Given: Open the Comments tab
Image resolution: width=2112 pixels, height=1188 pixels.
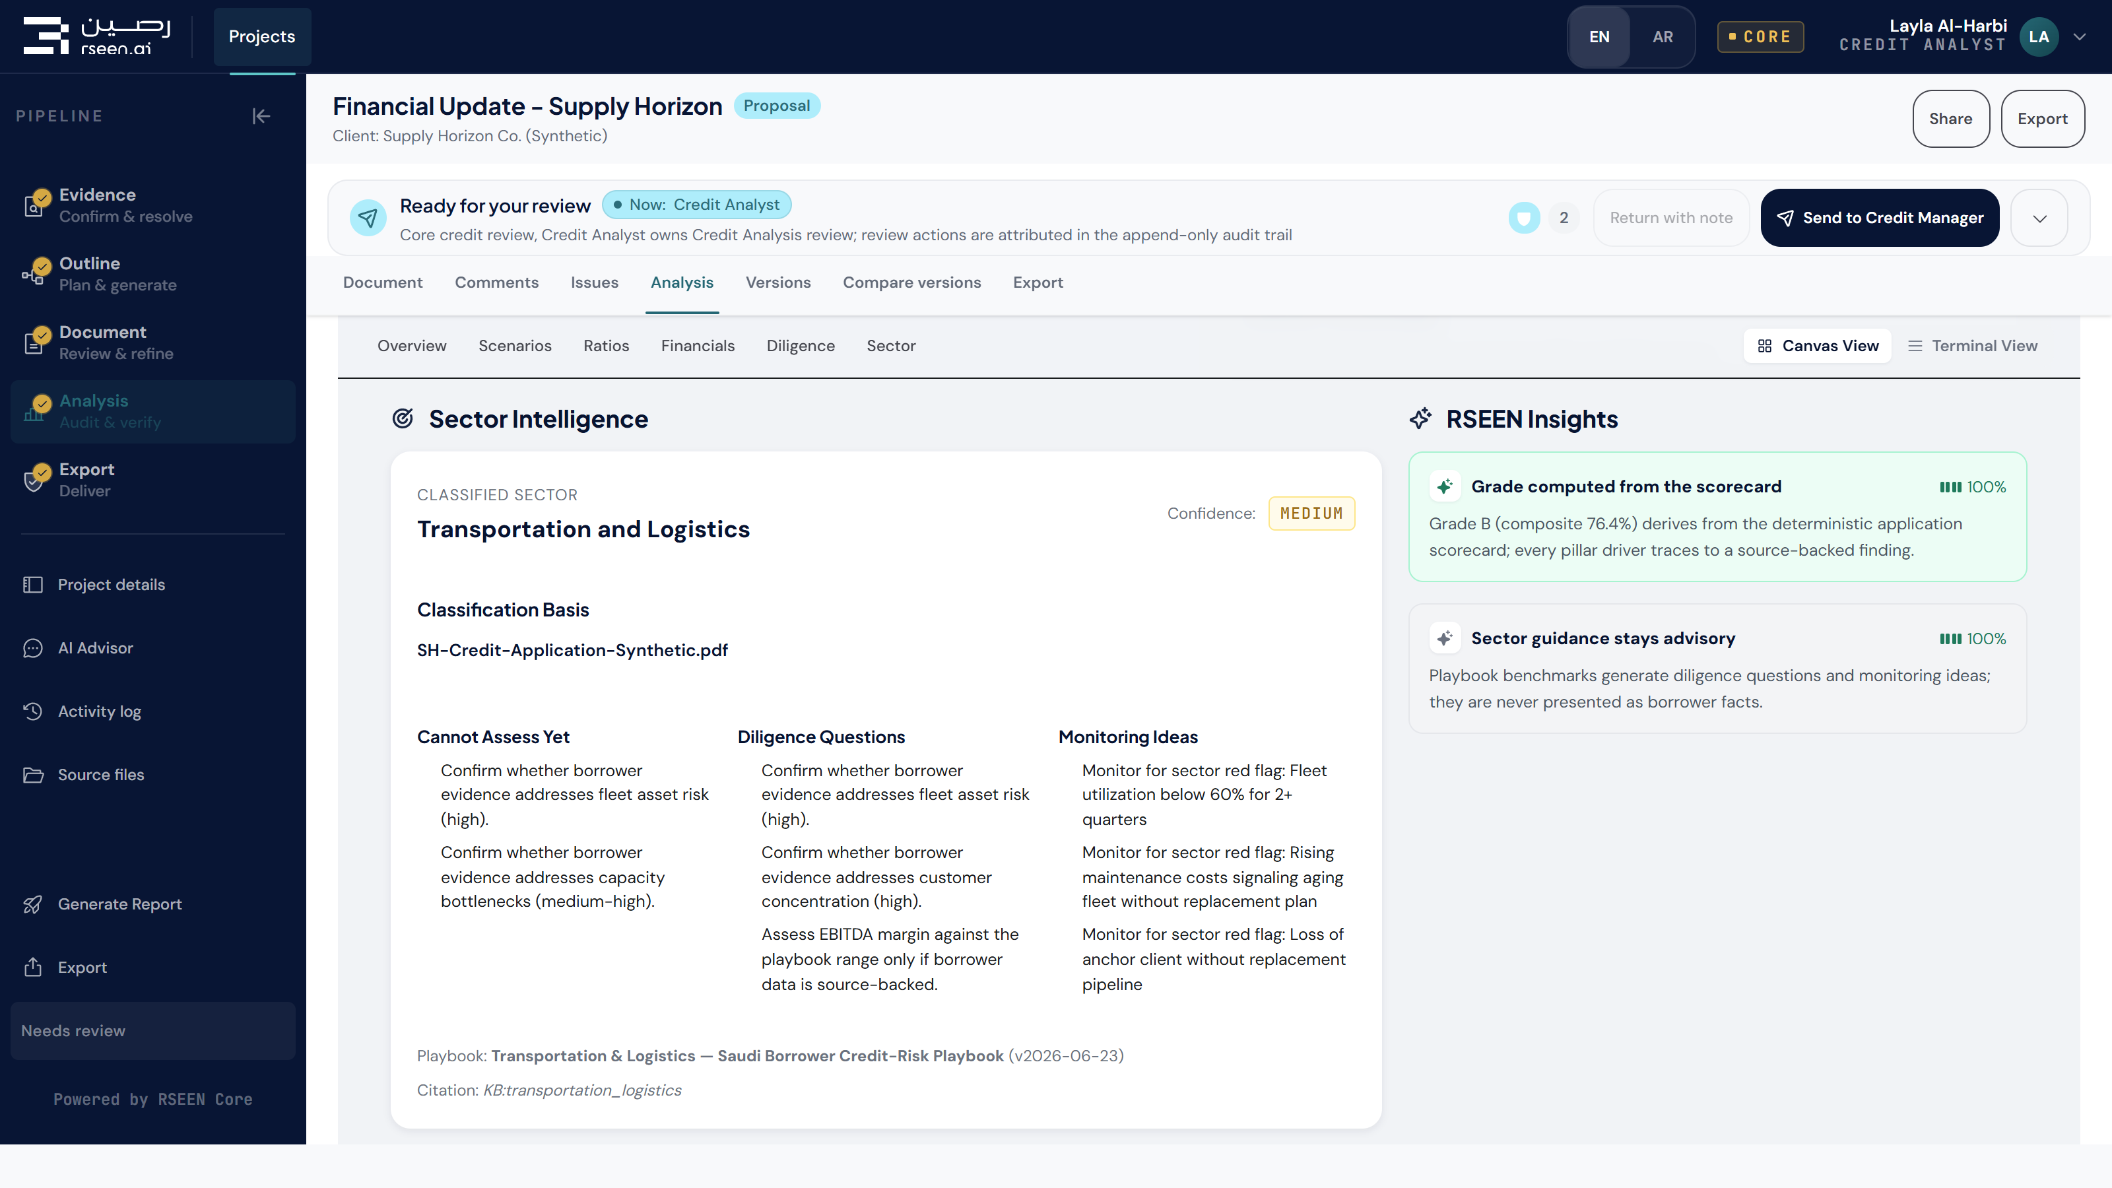Looking at the screenshot, I should [497, 282].
